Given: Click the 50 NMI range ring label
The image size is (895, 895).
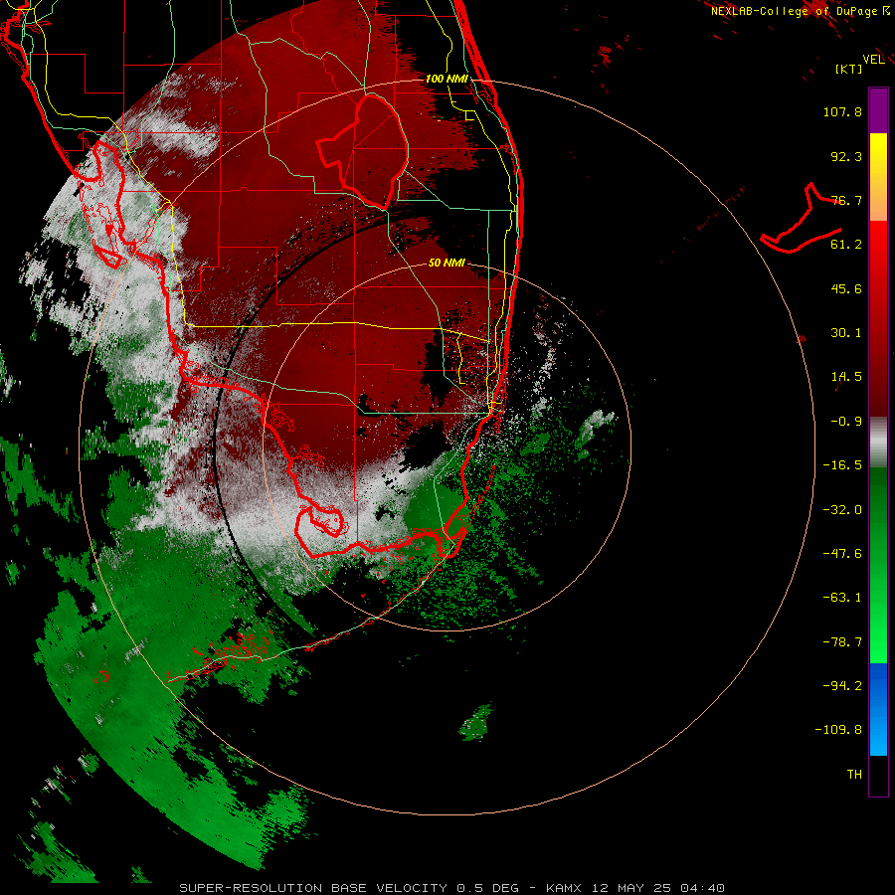Looking at the screenshot, I should click(447, 263).
